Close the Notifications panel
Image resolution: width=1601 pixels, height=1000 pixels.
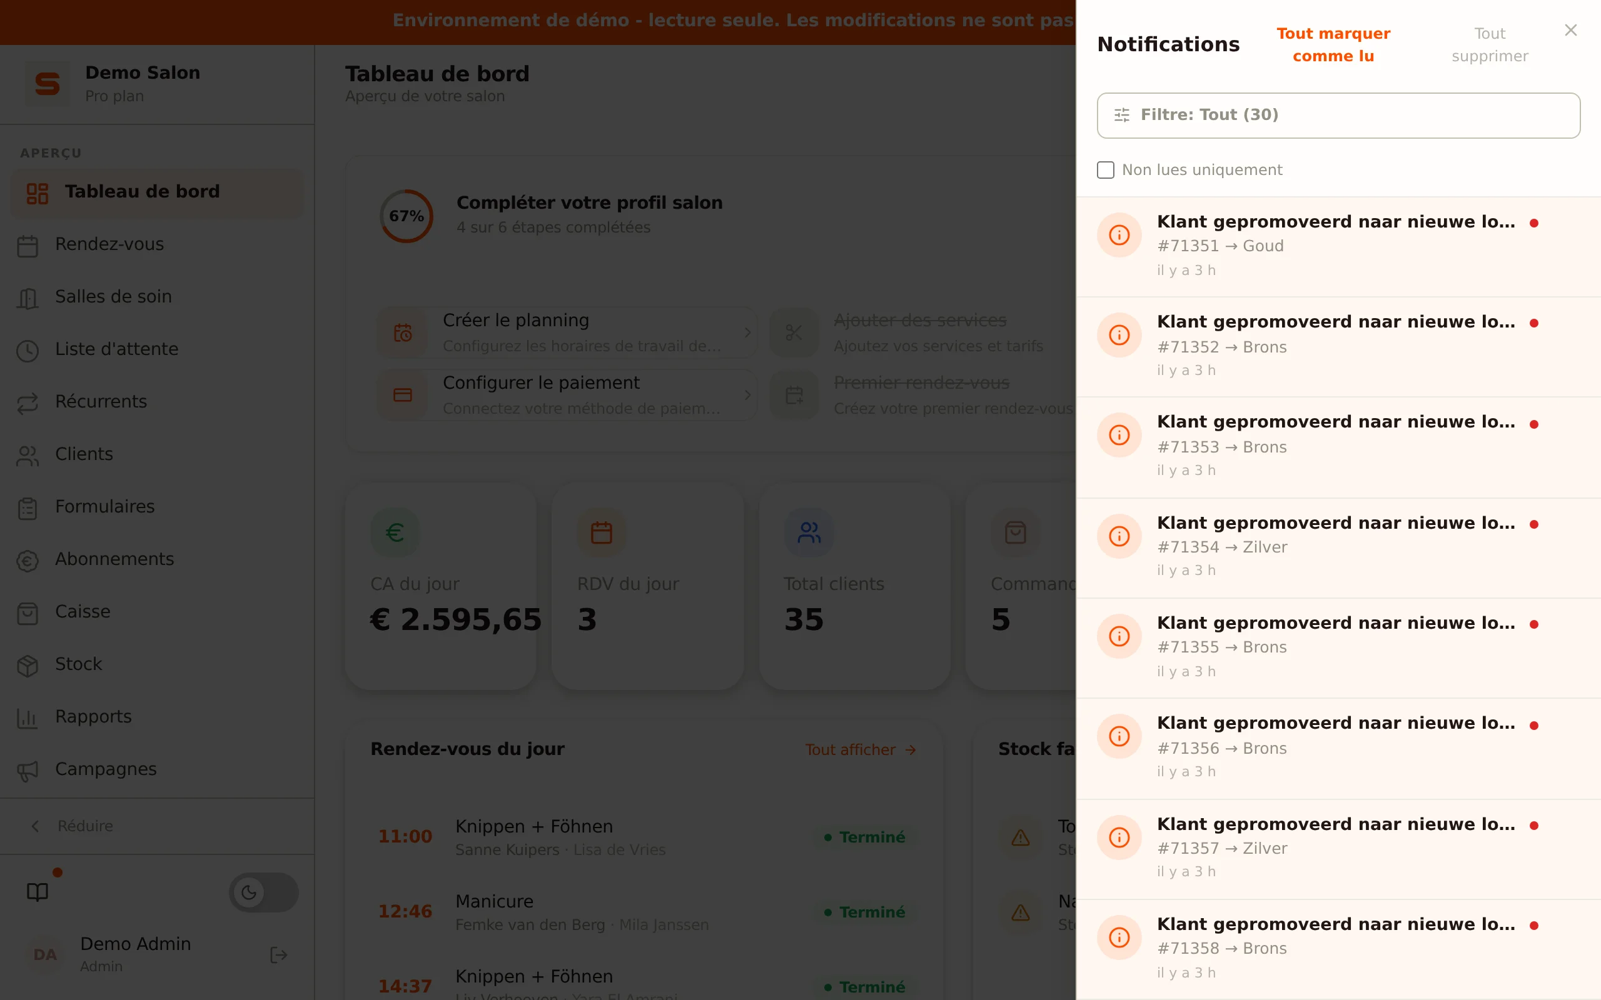pos(1570,31)
